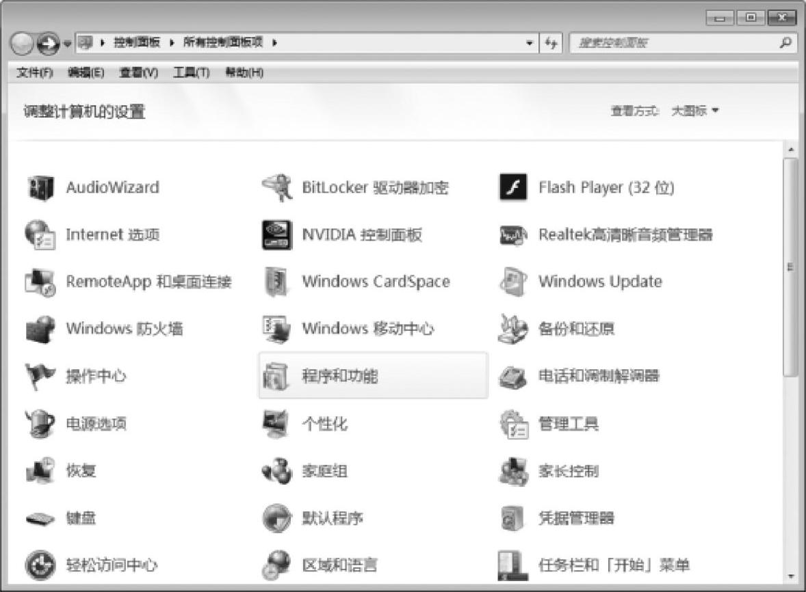Screen dimensions: 806x592
Task: Open the 备份和还原 icon
Action: coord(513,329)
